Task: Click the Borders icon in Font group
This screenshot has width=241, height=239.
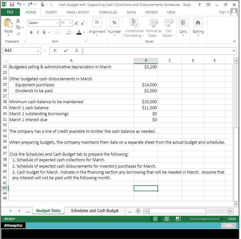Action: pos(57,32)
